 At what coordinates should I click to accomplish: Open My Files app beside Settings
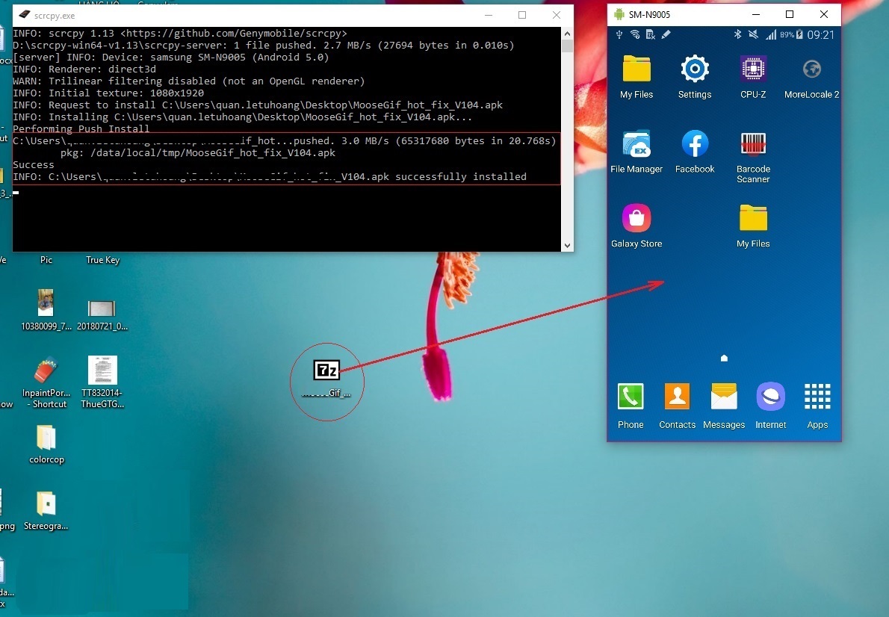(x=636, y=76)
